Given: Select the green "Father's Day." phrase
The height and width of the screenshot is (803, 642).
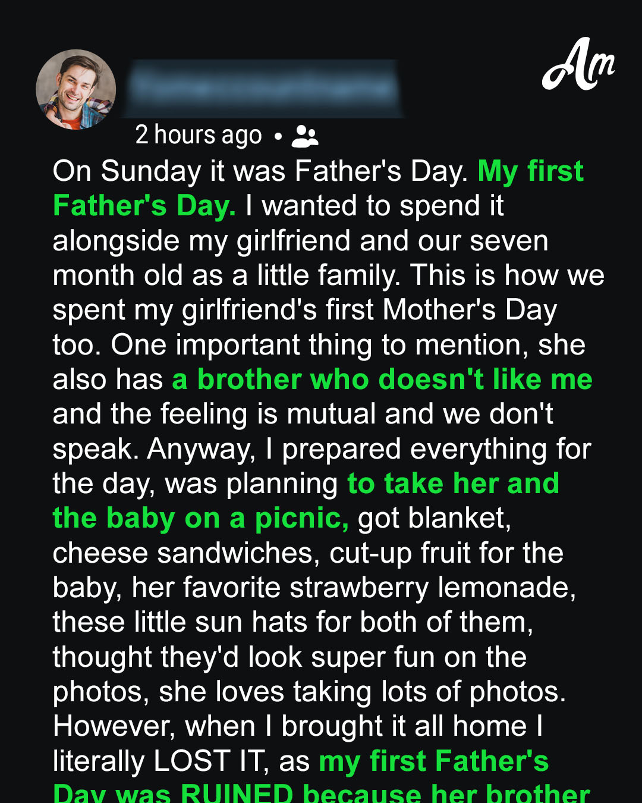Looking at the screenshot, I should [x=144, y=206].
